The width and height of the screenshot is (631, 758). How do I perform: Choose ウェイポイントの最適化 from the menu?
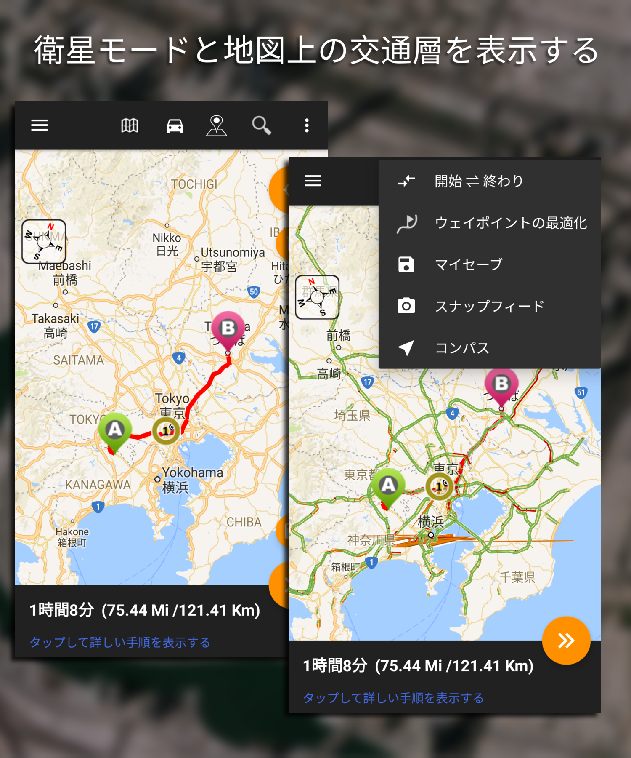click(x=490, y=222)
